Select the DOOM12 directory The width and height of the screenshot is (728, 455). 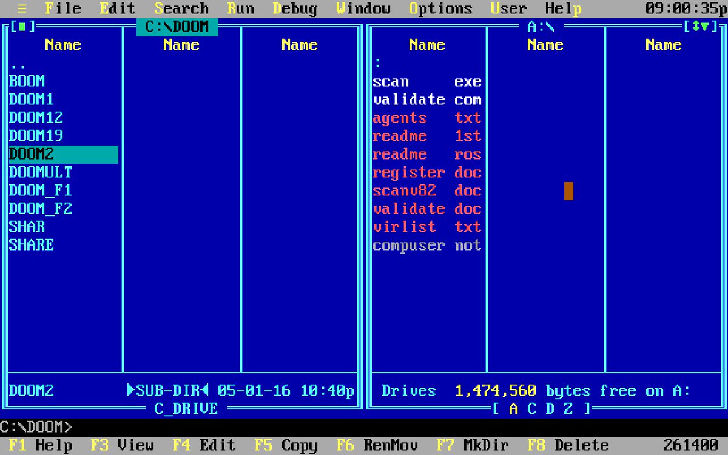pyautogui.click(x=63, y=118)
